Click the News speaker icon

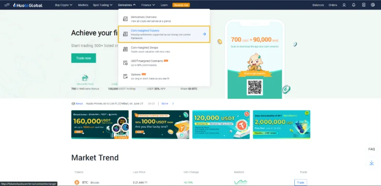pyautogui.click(x=73, y=103)
